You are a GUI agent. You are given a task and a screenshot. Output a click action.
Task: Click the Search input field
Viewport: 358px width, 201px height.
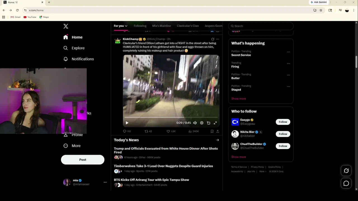pos(261,26)
